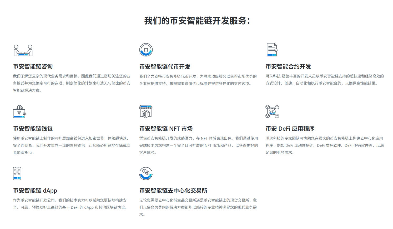Image resolution: width=393 pixels, height=229 pixels.
Task: Select the 币安智能合约开发 heading
Action: tap(288, 67)
